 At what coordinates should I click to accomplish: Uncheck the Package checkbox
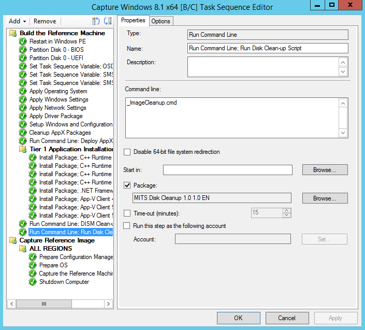[x=127, y=185]
